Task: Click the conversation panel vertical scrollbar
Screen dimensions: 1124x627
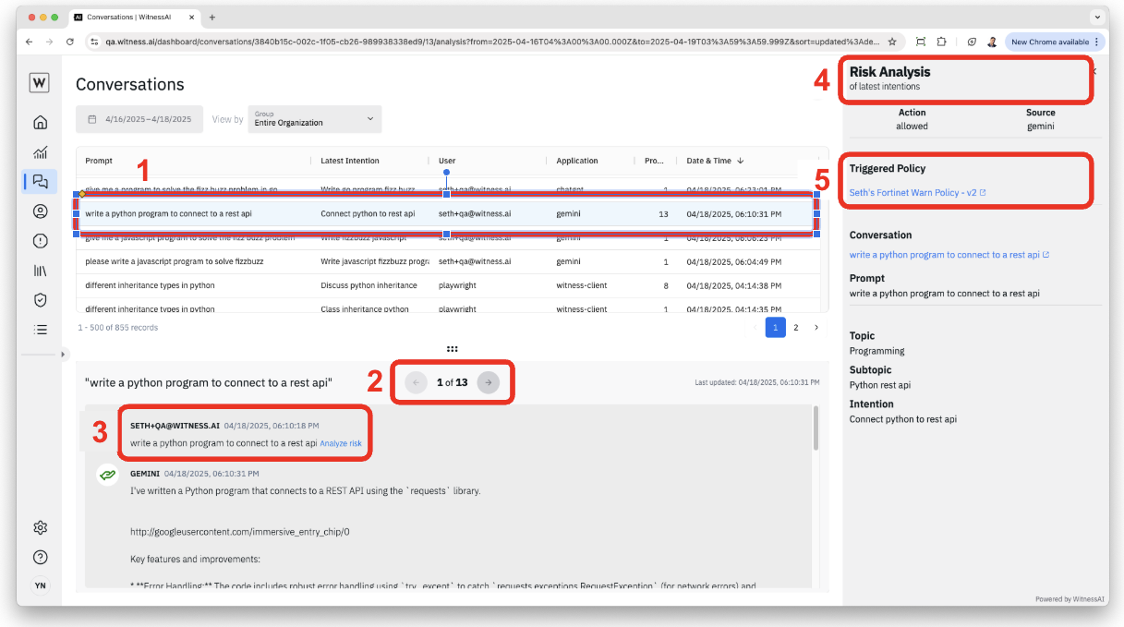Action: click(x=816, y=428)
